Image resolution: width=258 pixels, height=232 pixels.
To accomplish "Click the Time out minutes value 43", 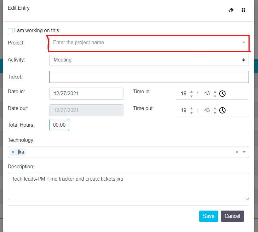I will click(x=207, y=110).
